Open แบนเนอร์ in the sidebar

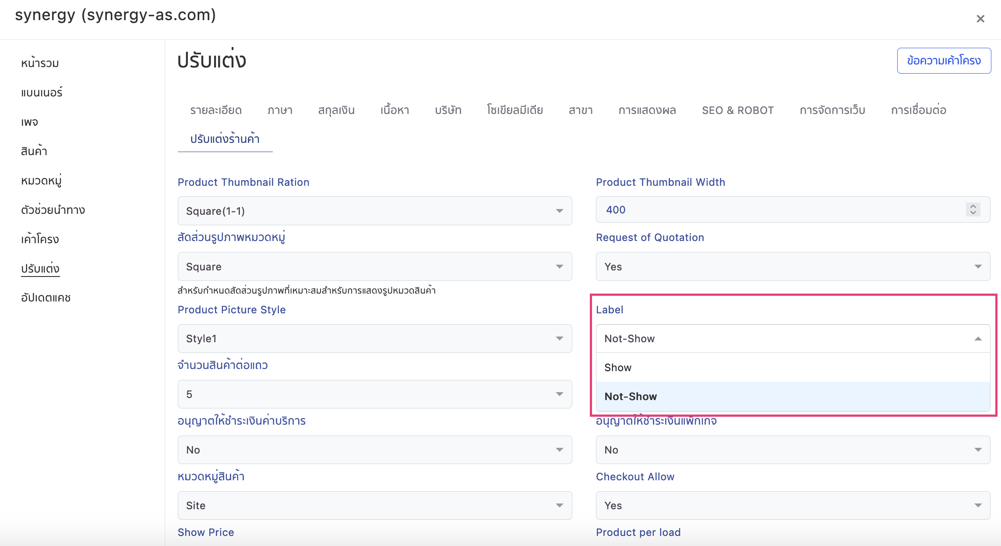coord(42,92)
